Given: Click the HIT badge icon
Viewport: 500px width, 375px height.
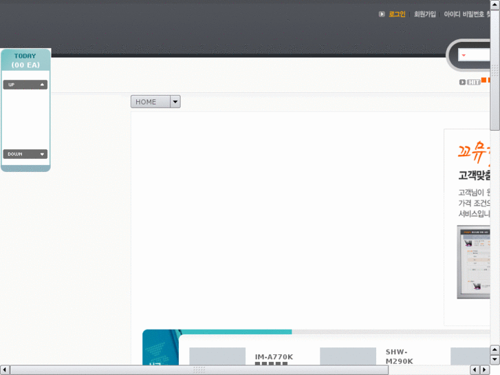Looking at the screenshot, I should [474, 83].
